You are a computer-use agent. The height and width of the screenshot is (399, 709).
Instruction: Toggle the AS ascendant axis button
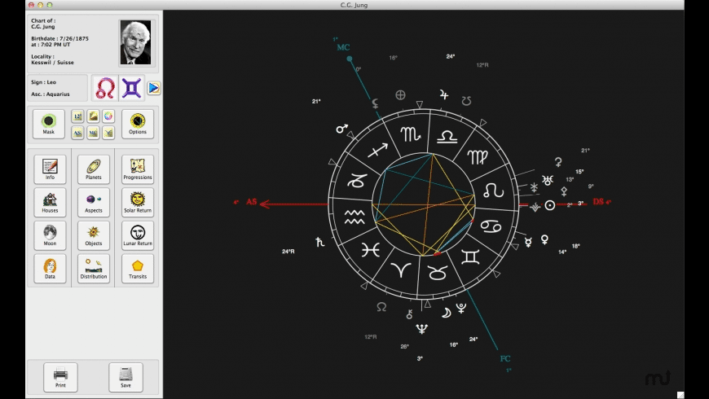pos(77,133)
